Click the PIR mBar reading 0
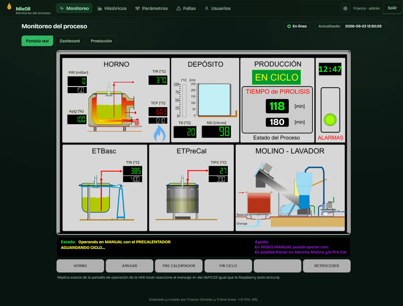403x306 pixels. tap(77, 81)
